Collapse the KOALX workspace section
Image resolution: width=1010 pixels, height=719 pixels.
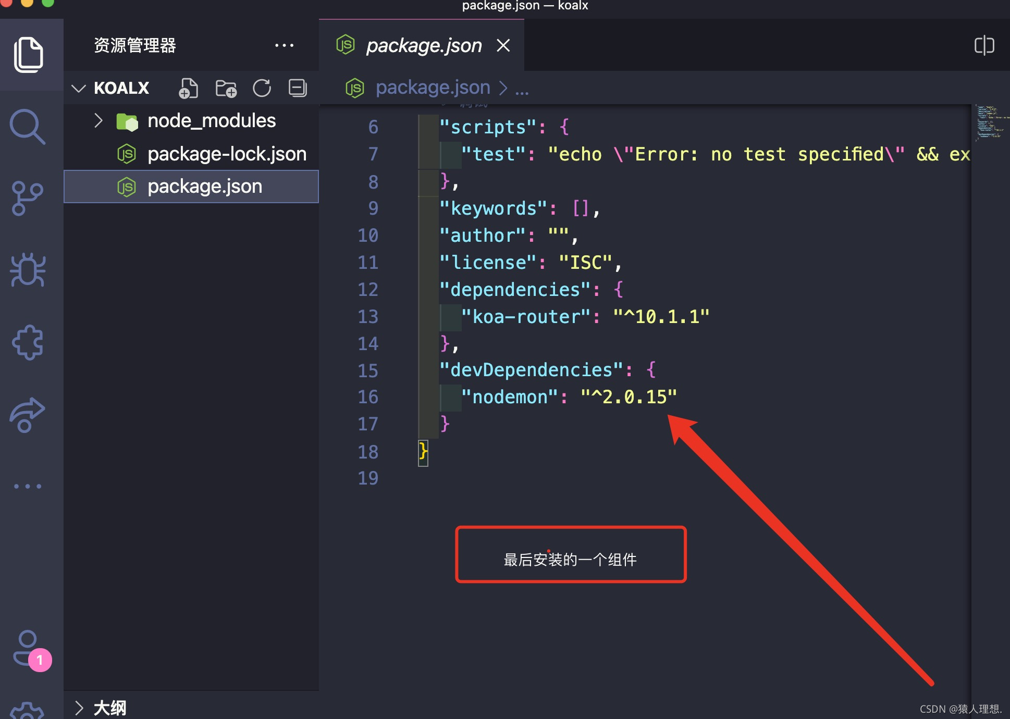click(x=79, y=88)
